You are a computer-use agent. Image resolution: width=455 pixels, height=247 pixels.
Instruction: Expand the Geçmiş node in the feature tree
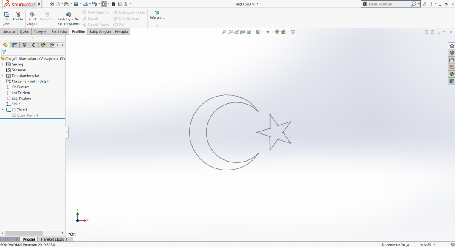(x=3, y=64)
